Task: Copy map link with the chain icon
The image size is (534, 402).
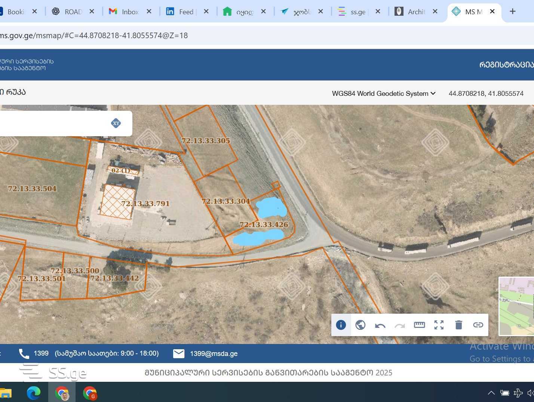Action: tap(478, 325)
